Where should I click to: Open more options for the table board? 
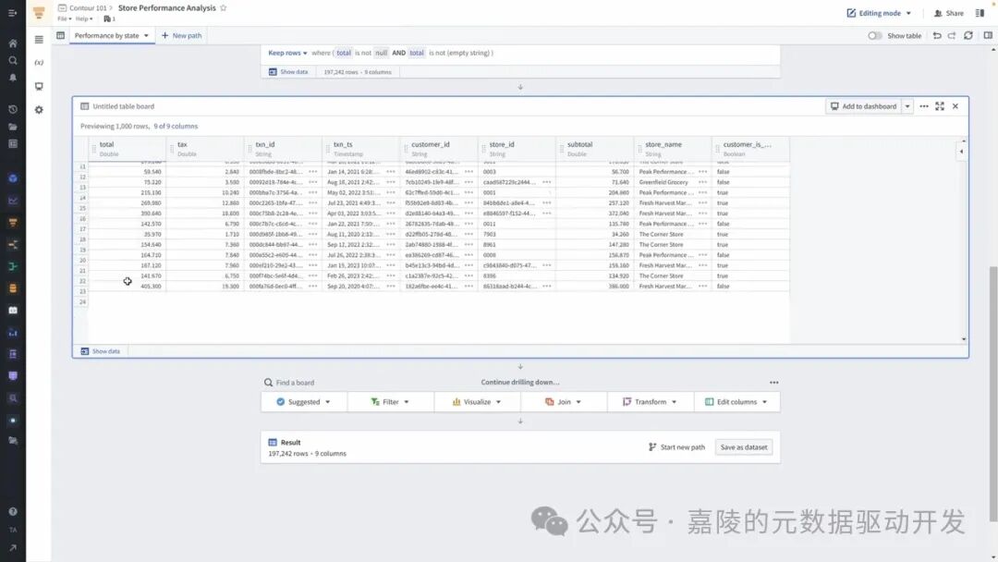pos(923,106)
